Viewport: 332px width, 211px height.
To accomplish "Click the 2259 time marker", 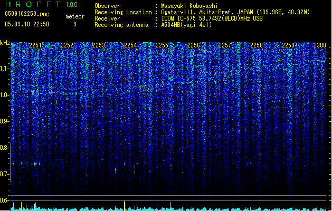I will [x=288, y=45].
